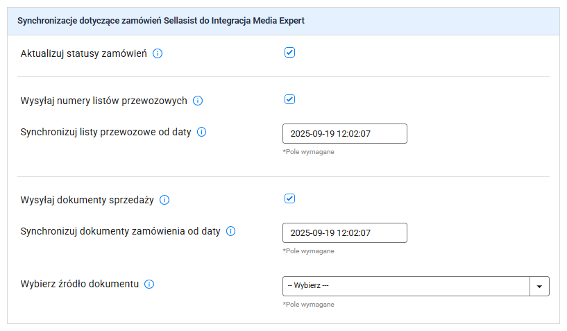This screenshot has height=331, width=567.
Task: Click the order documents sync date input
Action: point(345,232)
